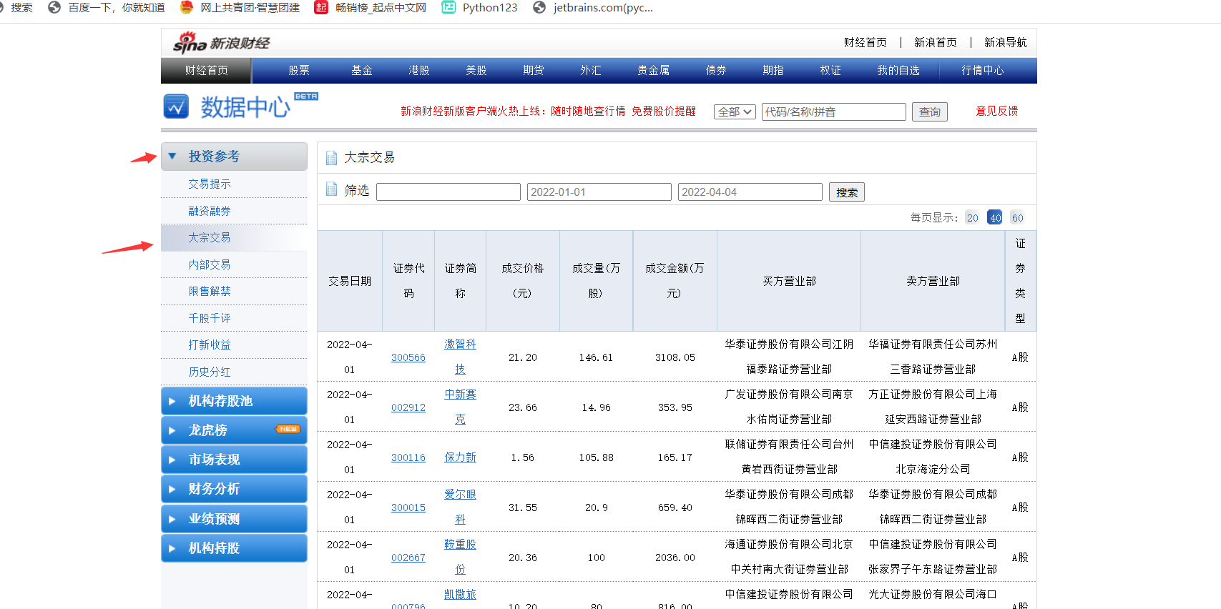Click the document icon beside 大宗交易 title

coord(331,157)
